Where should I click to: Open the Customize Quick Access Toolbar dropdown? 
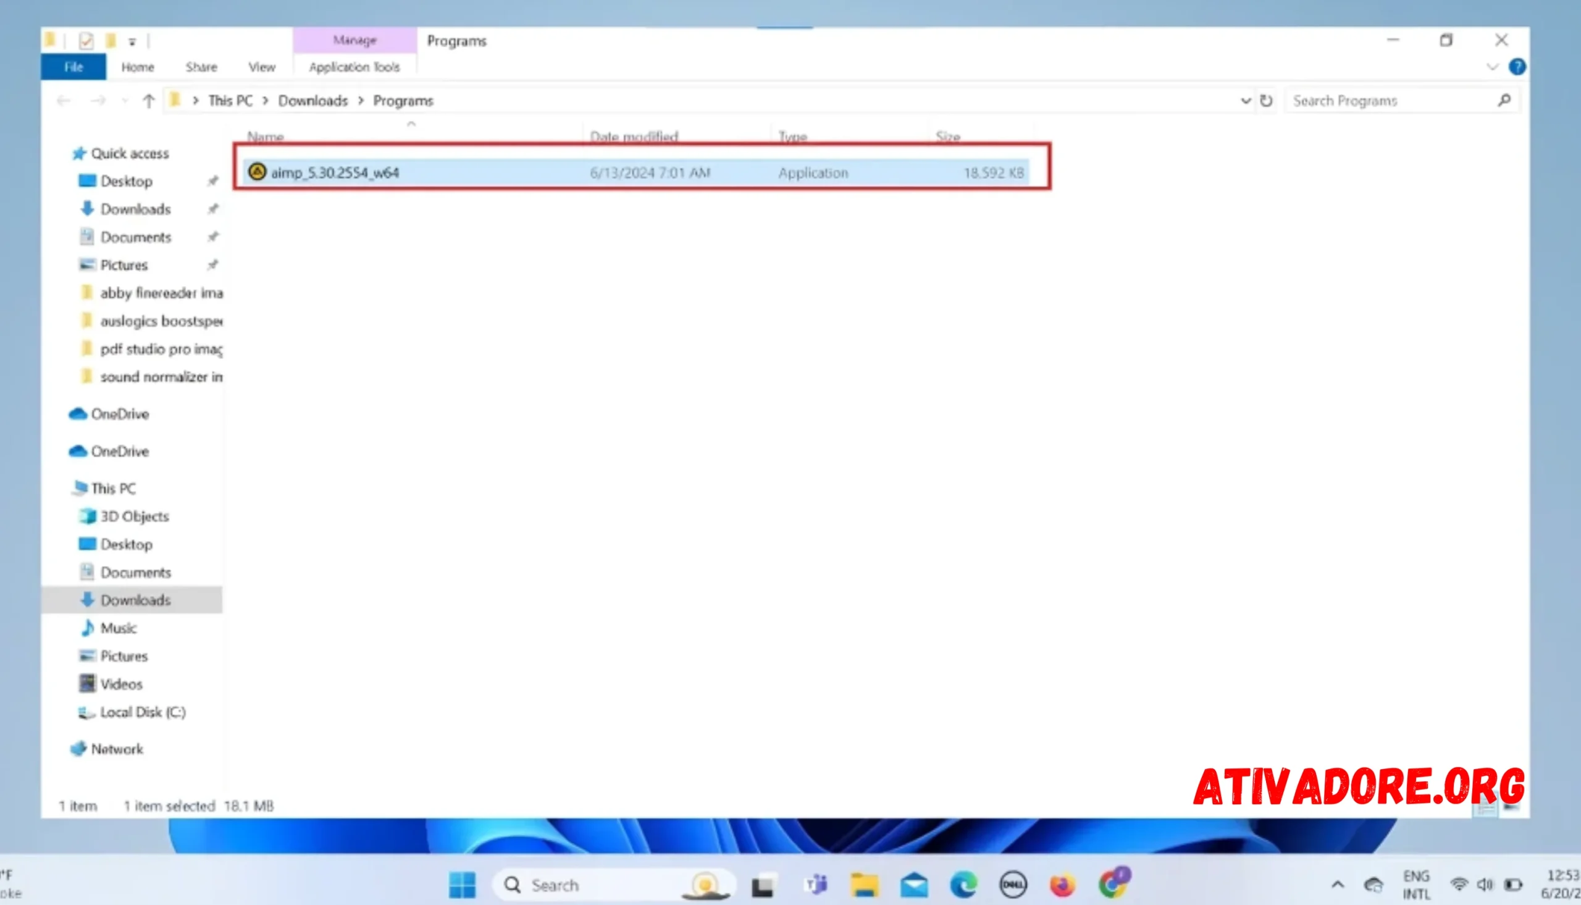(x=132, y=41)
